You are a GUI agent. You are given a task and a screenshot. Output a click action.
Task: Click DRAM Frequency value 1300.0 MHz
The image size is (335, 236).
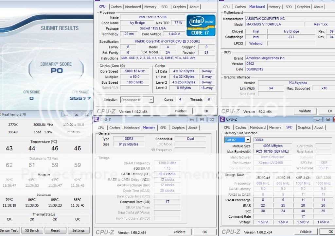tap(167, 163)
